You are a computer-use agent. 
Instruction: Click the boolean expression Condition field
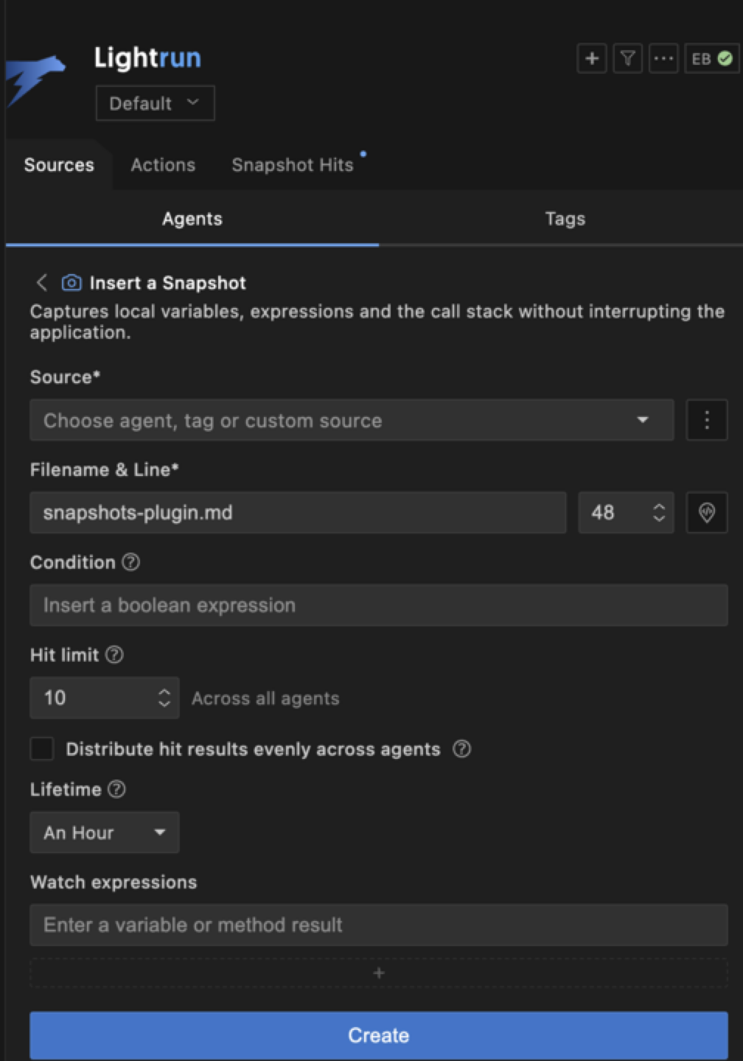(x=378, y=605)
